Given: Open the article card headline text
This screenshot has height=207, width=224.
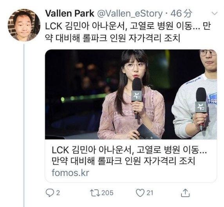Looking at the screenshot, I should point(129,155).
